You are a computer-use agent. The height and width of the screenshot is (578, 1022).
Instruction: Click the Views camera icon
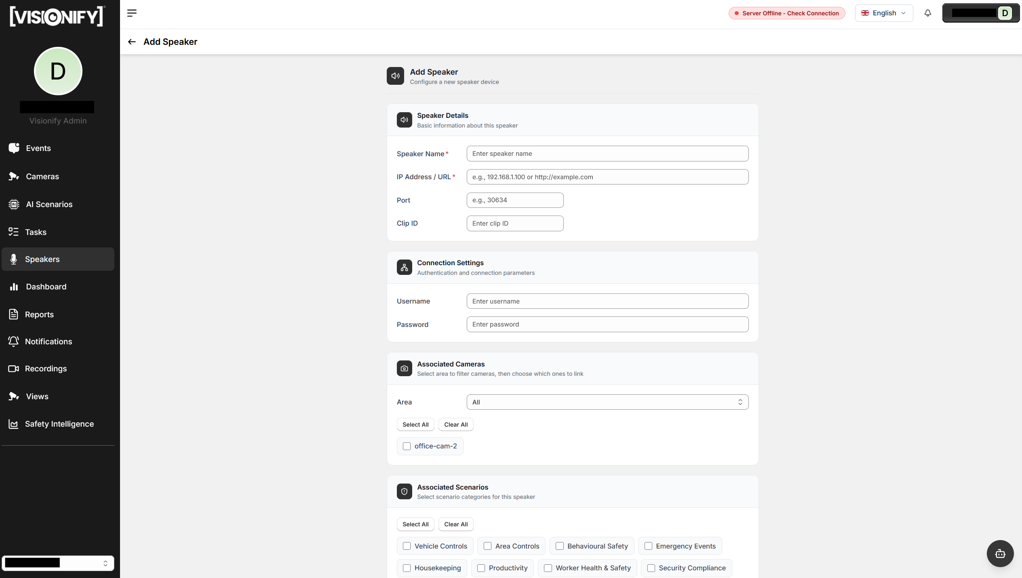(14, 396)
